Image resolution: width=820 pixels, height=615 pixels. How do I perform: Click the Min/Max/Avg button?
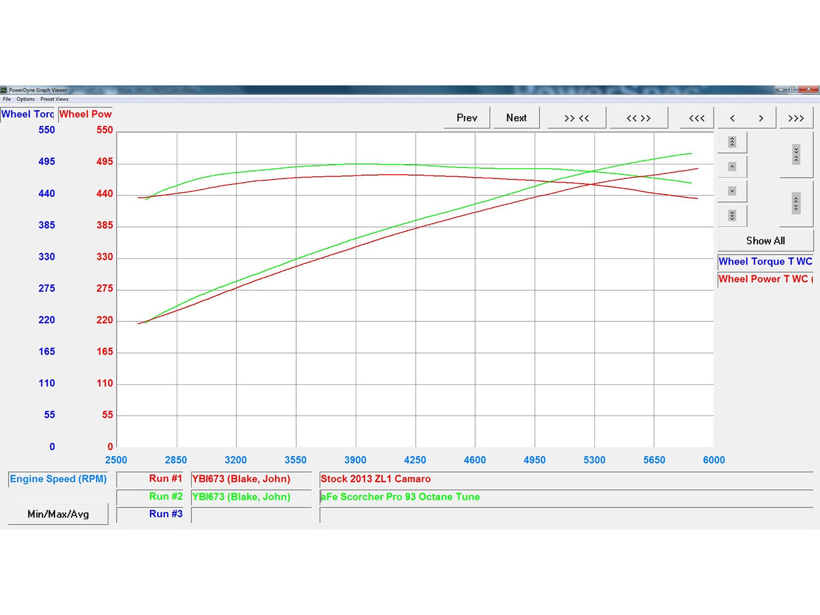[x=58, y=514]
